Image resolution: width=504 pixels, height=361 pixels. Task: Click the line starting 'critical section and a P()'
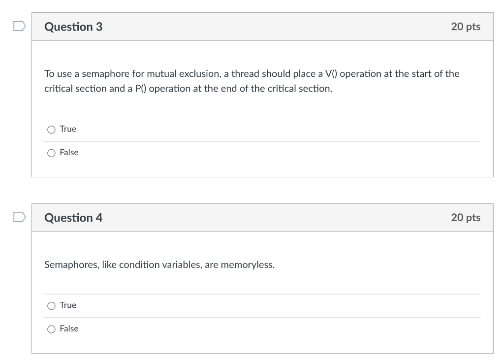click(188, 89)
